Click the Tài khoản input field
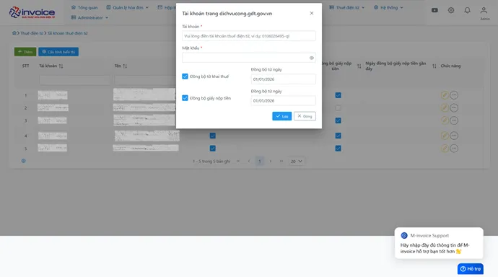Screen dimensions: 498x277 (249, 36)
